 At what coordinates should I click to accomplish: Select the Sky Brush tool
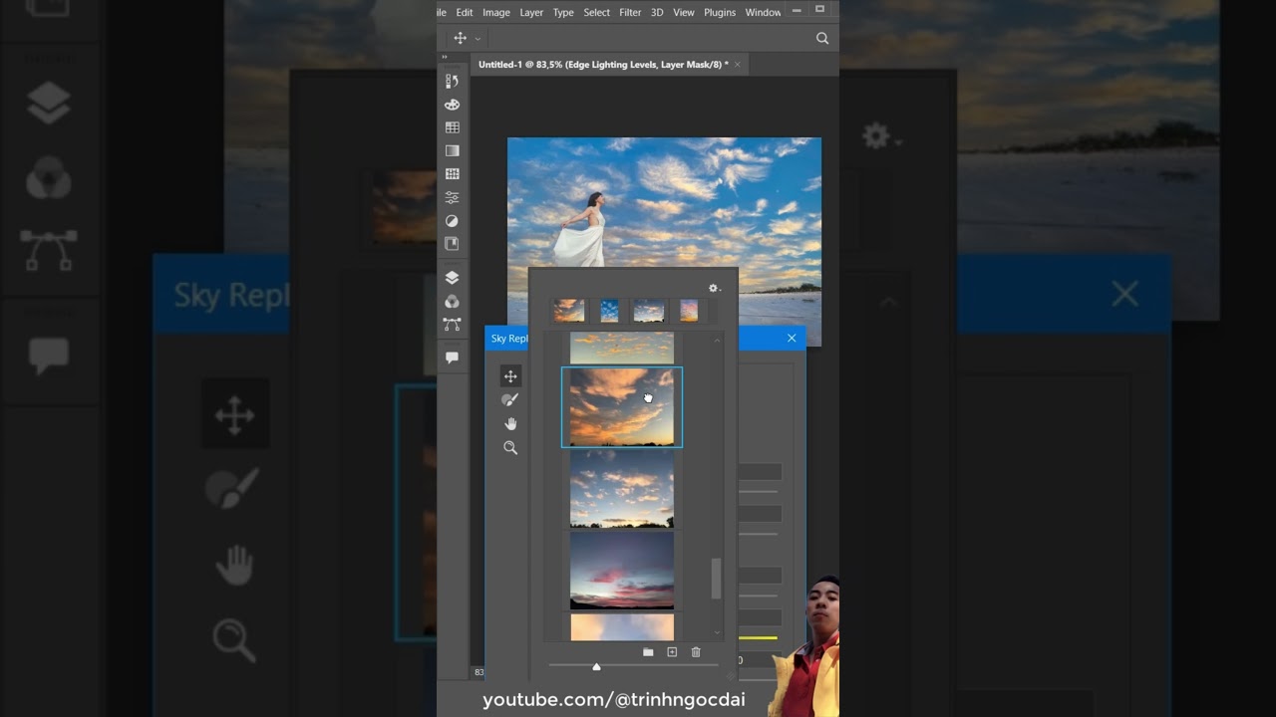pos(510,399)
